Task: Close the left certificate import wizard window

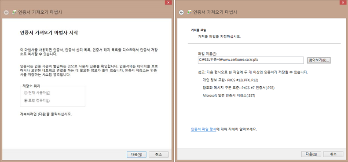Action: [169, 3]
